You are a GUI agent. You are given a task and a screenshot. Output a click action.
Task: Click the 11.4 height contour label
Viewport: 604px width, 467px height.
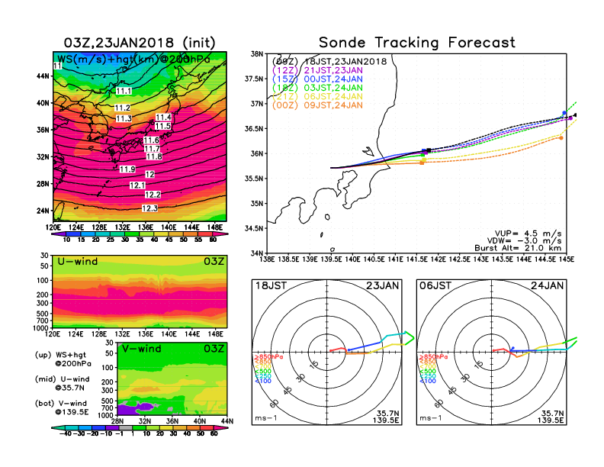(x=163, y=118)
